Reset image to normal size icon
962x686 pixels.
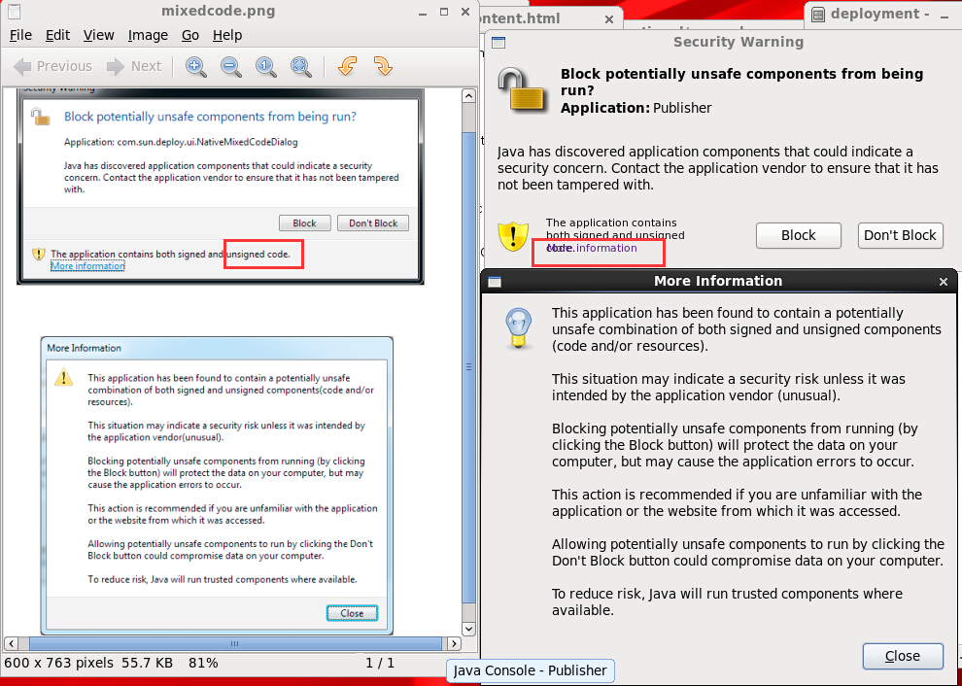(266, 66)
